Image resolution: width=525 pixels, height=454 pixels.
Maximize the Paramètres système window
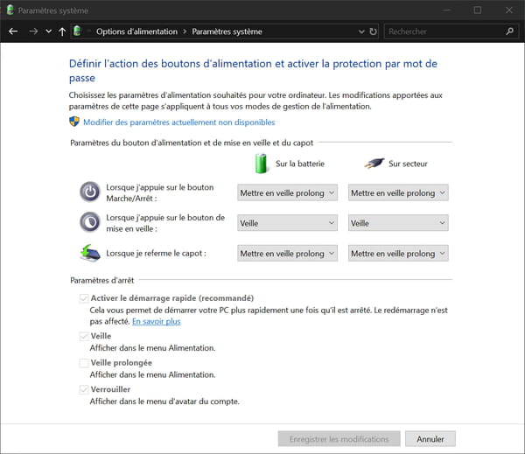478,10
